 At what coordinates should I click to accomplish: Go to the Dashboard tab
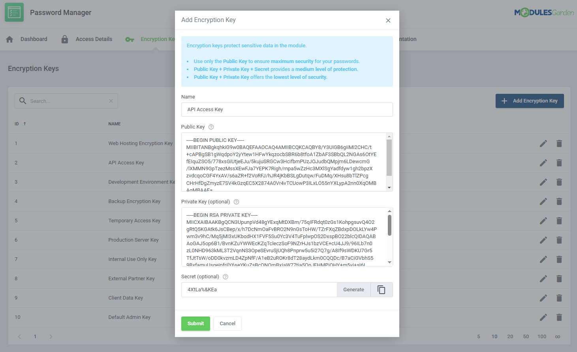(x=34, y=39)
